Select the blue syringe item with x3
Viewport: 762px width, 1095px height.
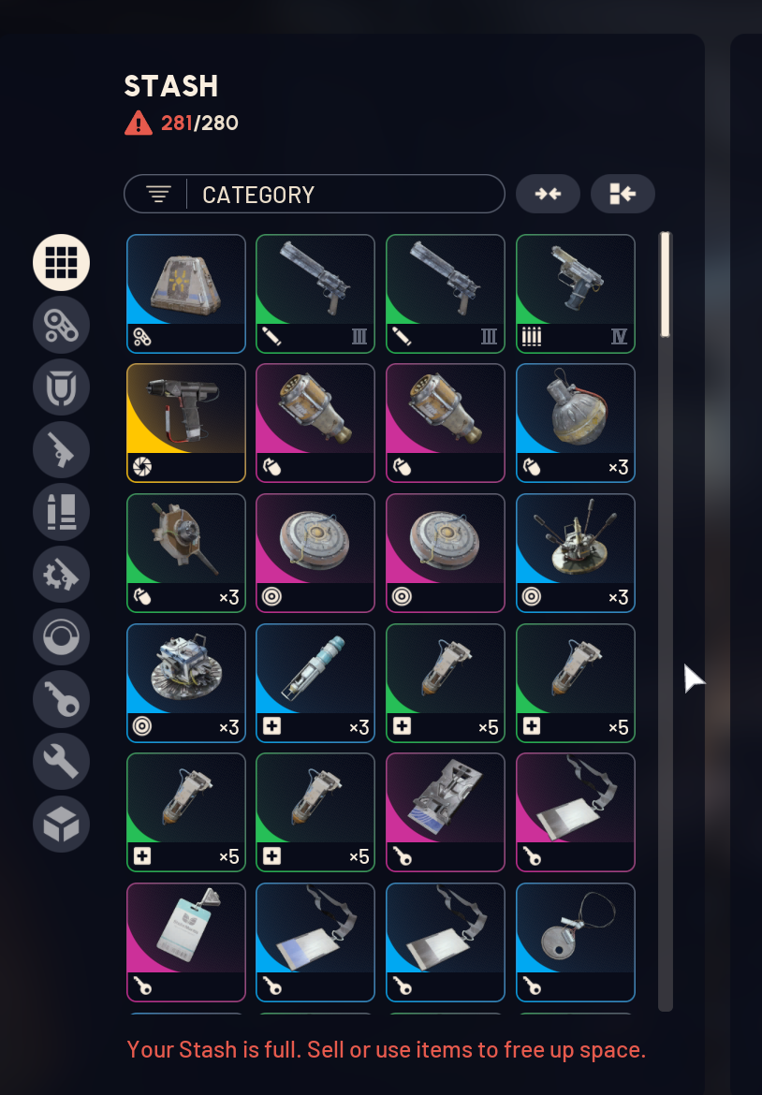tap(315, 683)
